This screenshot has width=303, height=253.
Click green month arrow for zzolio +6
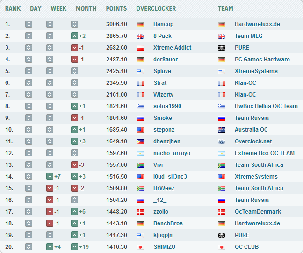[x=74, y=212]
